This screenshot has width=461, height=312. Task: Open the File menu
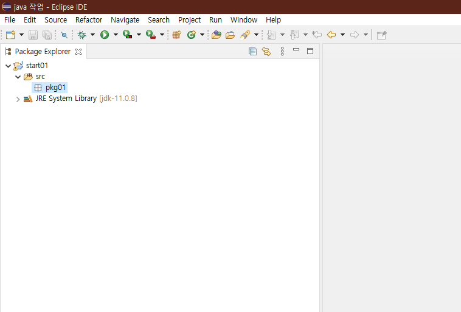tap(10, 19)
